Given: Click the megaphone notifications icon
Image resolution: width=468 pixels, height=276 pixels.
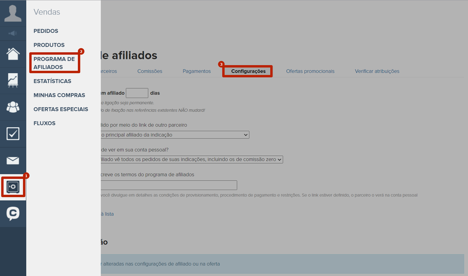Looking at the screenshot, I should click(x=13, y=34).
